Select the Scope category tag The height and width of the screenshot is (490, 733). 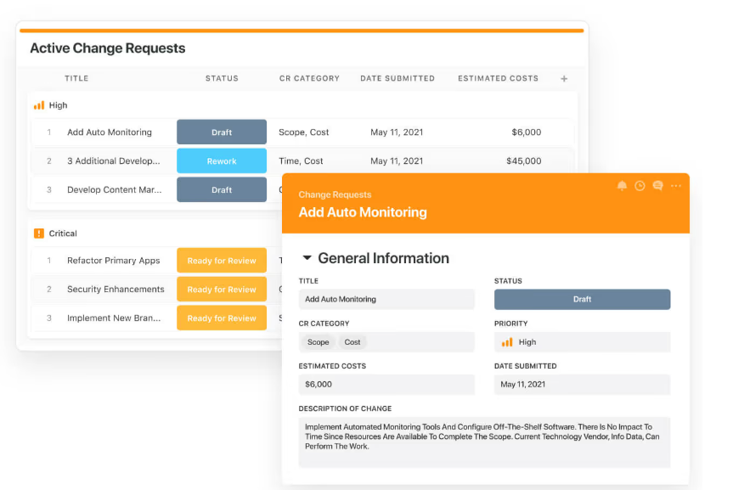coord(319,342)
